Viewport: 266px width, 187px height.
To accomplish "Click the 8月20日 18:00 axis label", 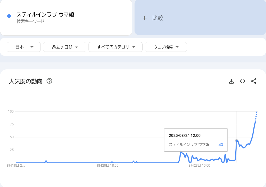I will click(107, 166).
